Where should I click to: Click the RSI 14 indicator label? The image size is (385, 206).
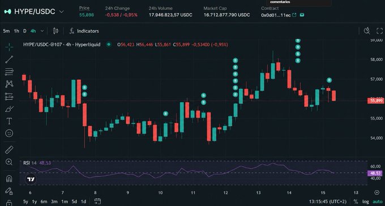30,163
